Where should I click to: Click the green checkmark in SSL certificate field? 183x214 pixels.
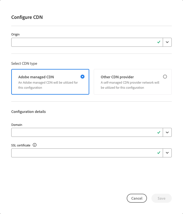159,153
